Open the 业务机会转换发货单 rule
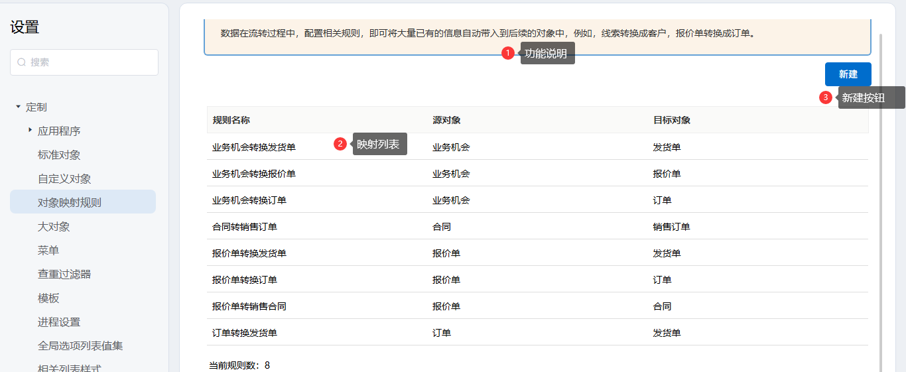This screenshot has height=372, width=906. (x=254, y=147)
